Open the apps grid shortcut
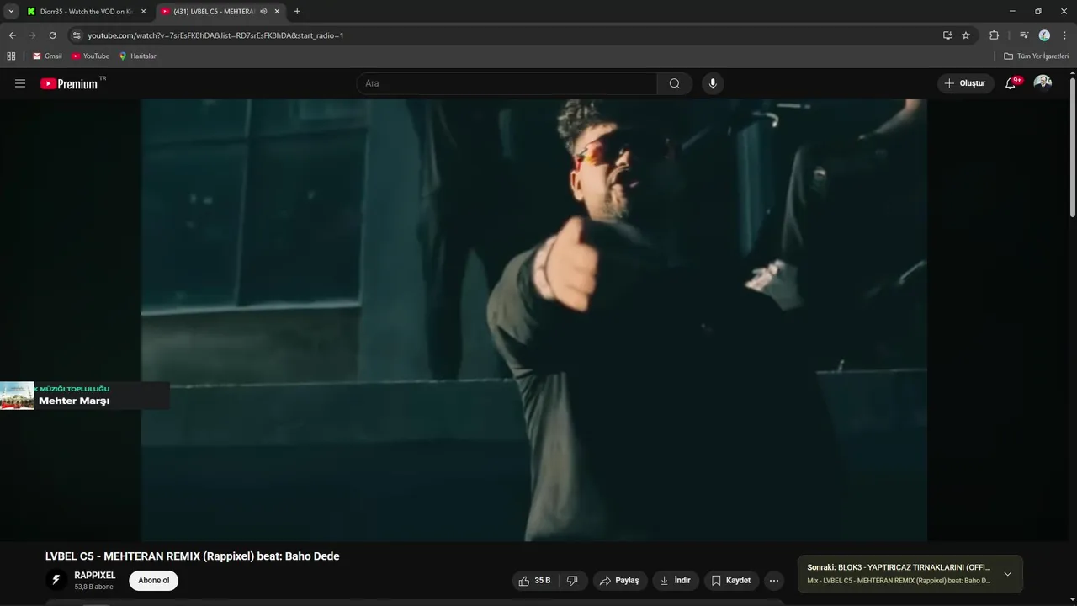1077x606 pixels. tap(11, 56)
